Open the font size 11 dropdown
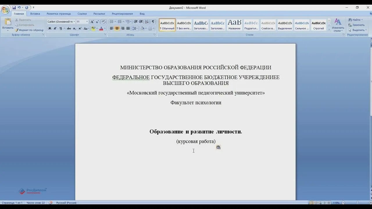 (87, 22)
